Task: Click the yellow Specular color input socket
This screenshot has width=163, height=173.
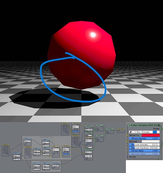Action: [127, 142]
